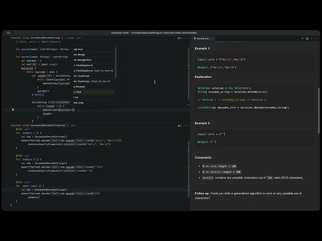Click the top editor vertical scrollbar
The image size is (322, 241).
189,74
